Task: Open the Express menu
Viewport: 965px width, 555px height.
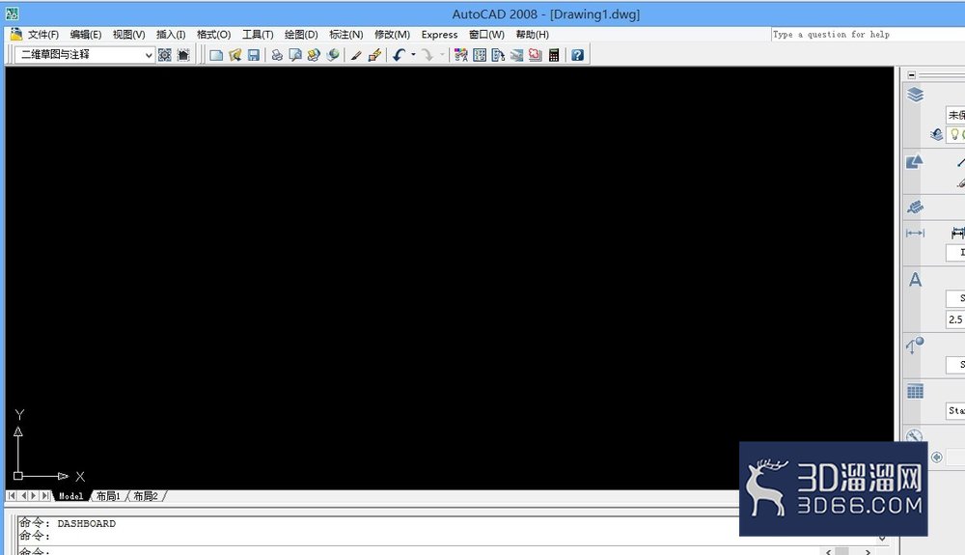Action: point(439,35)
